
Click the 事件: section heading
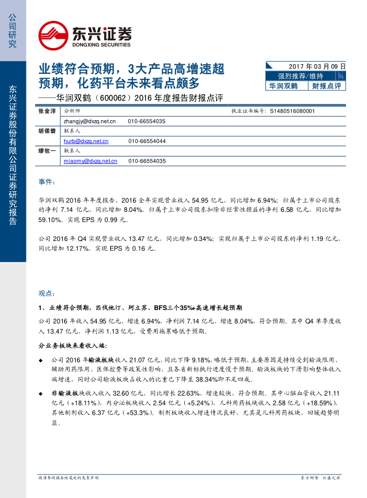[47, 182]
